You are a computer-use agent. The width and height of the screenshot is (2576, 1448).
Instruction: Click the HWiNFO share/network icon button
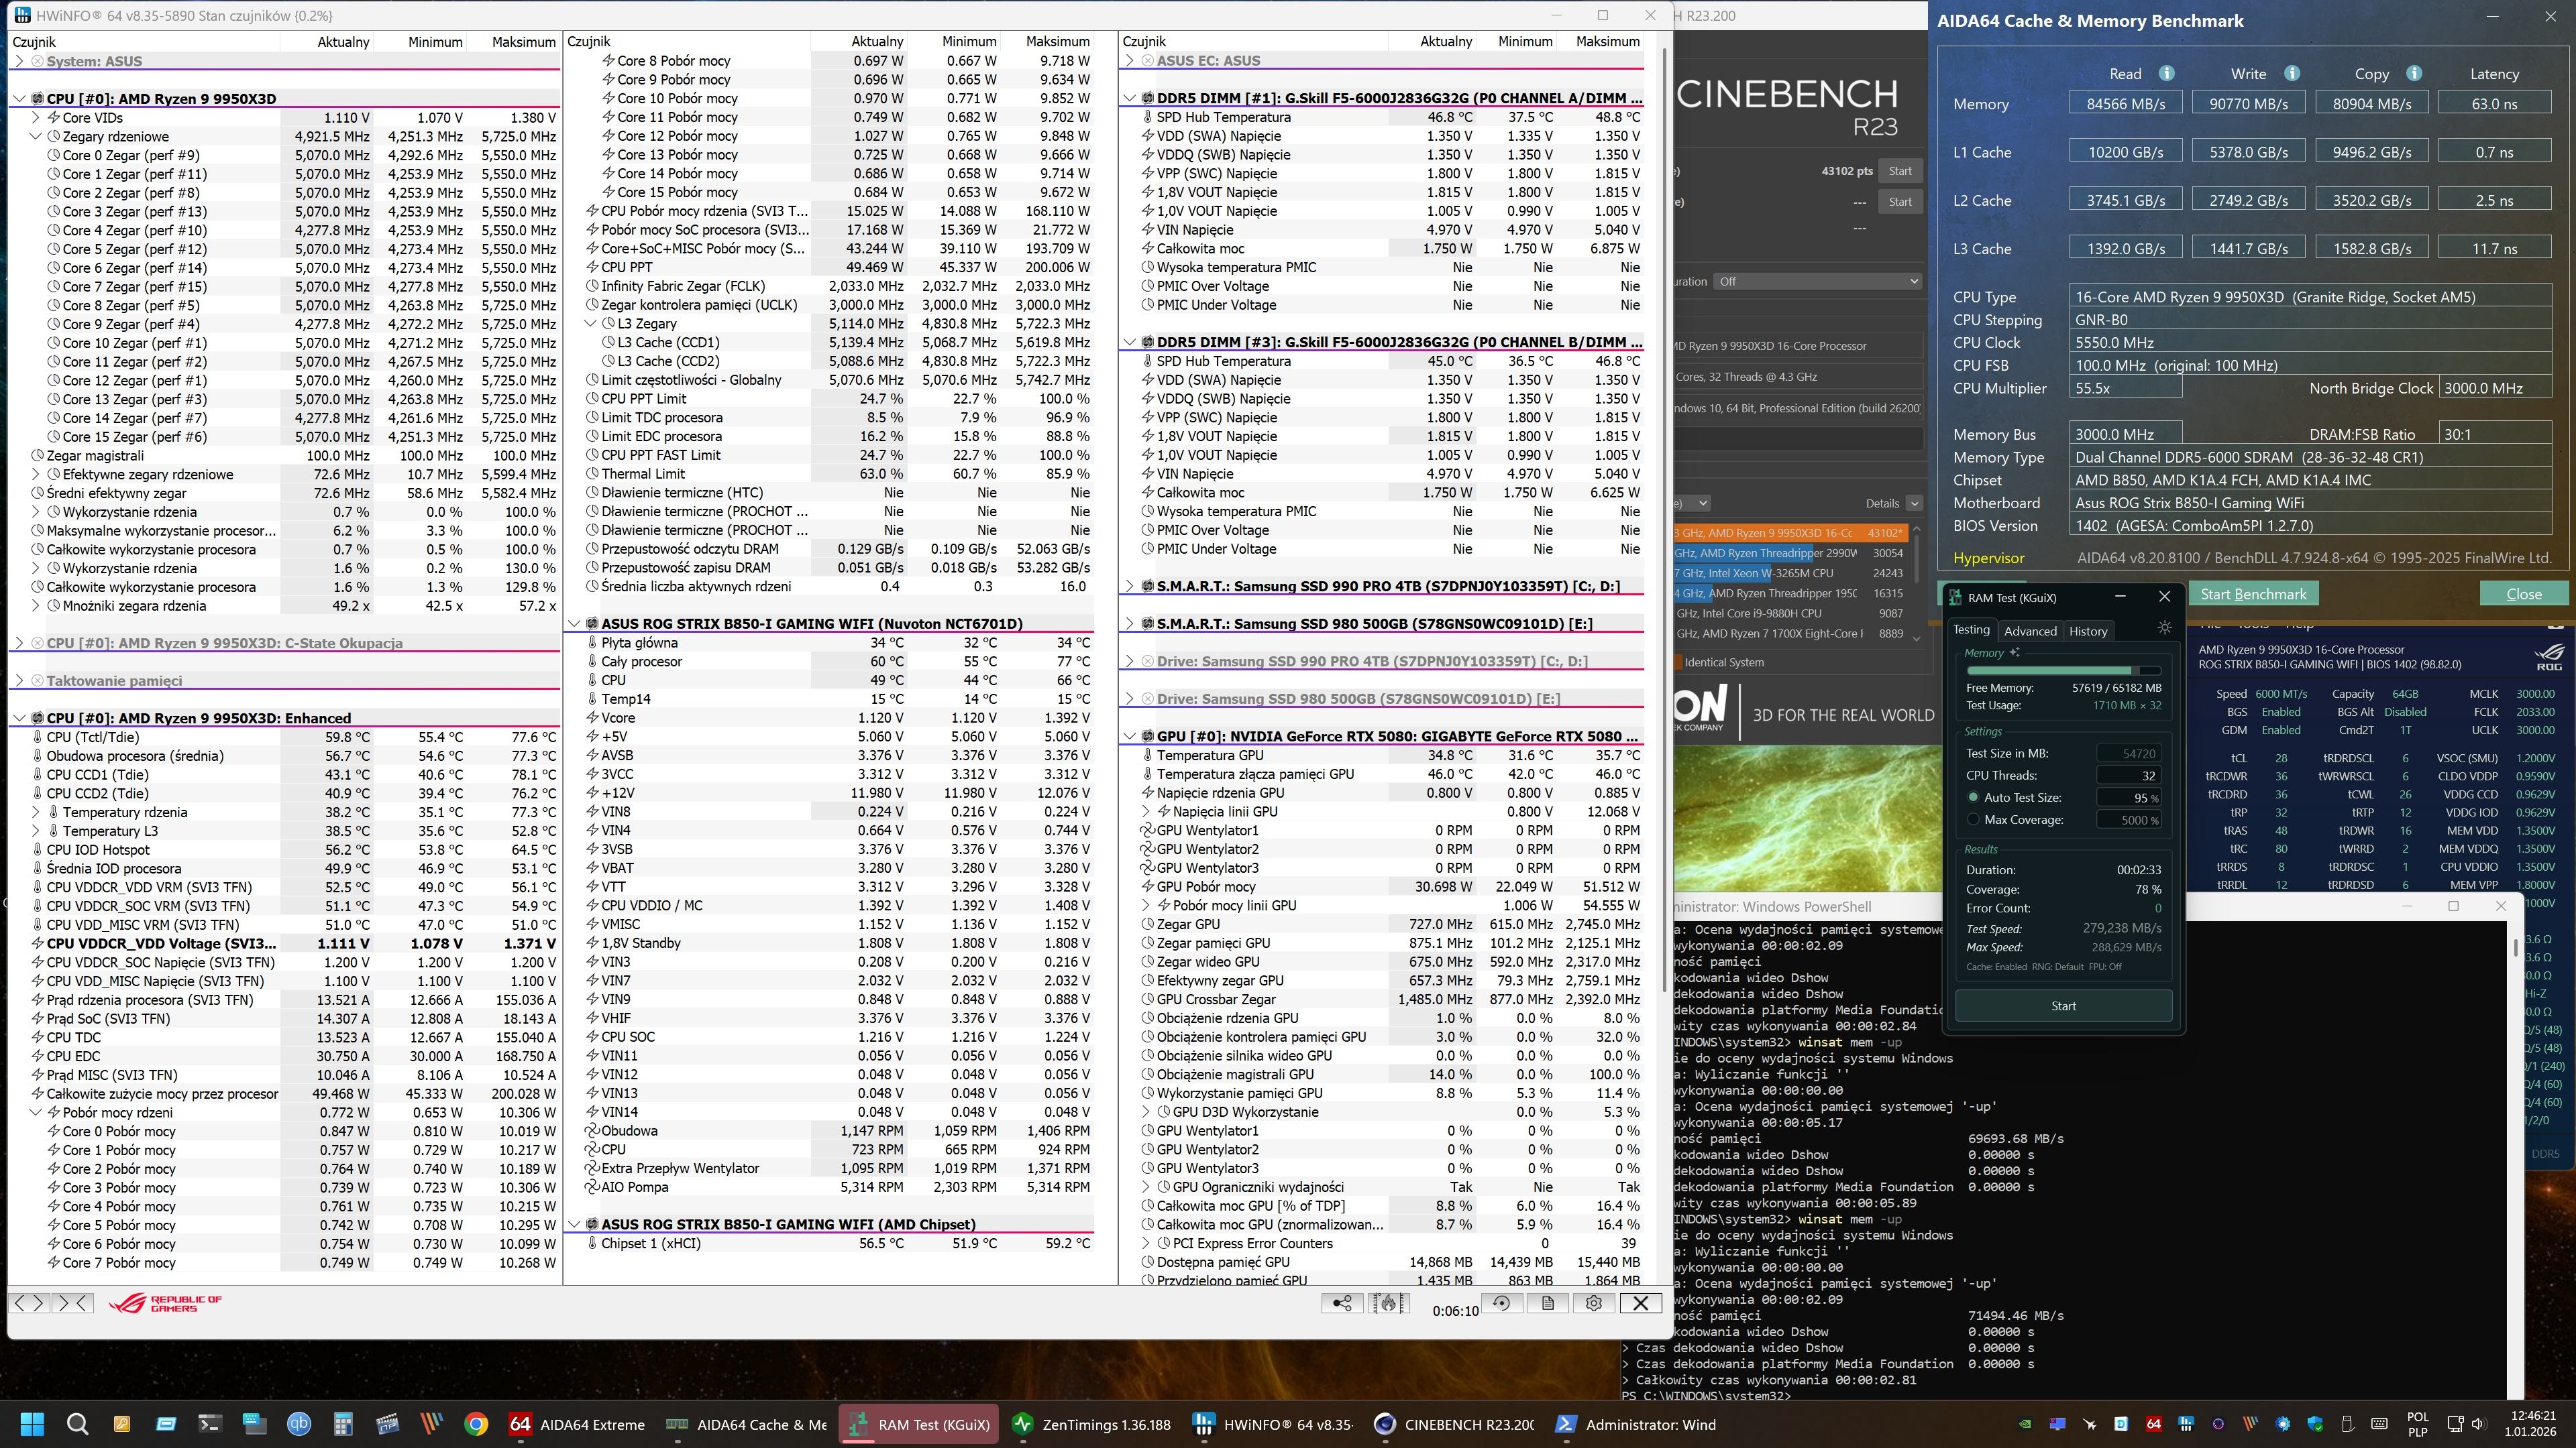pyautogui.click(x=1342, y=1303)
